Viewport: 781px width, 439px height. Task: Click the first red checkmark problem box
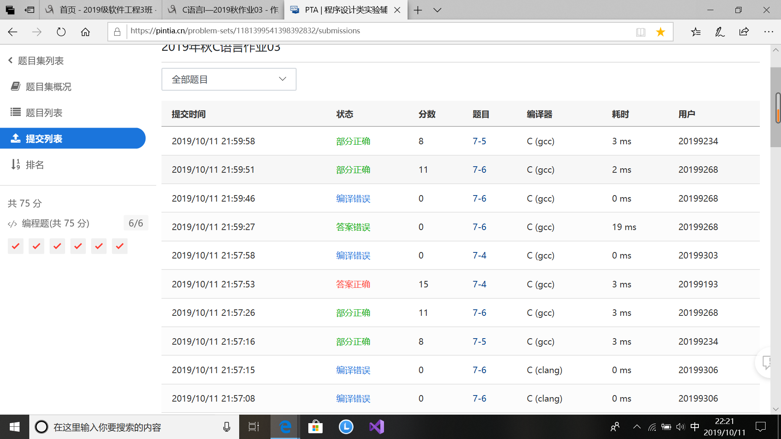[x=15, y=246]
